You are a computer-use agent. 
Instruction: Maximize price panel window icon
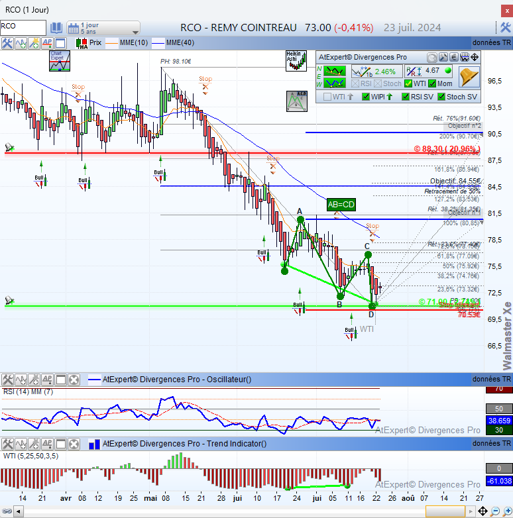[x=60, y=43]
